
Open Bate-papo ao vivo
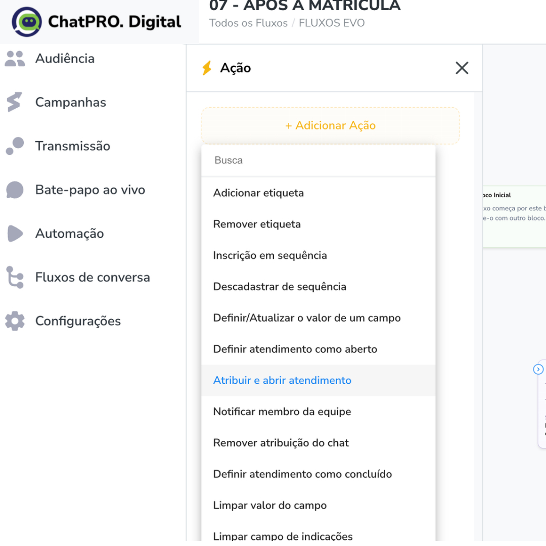pos(89,190)
